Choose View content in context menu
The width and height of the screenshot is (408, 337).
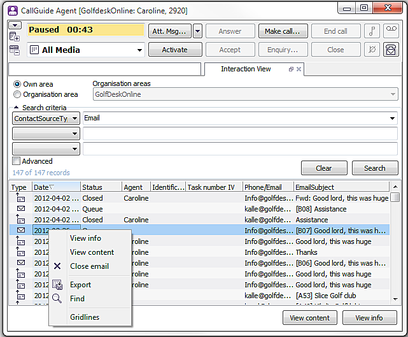coord(92,252)
